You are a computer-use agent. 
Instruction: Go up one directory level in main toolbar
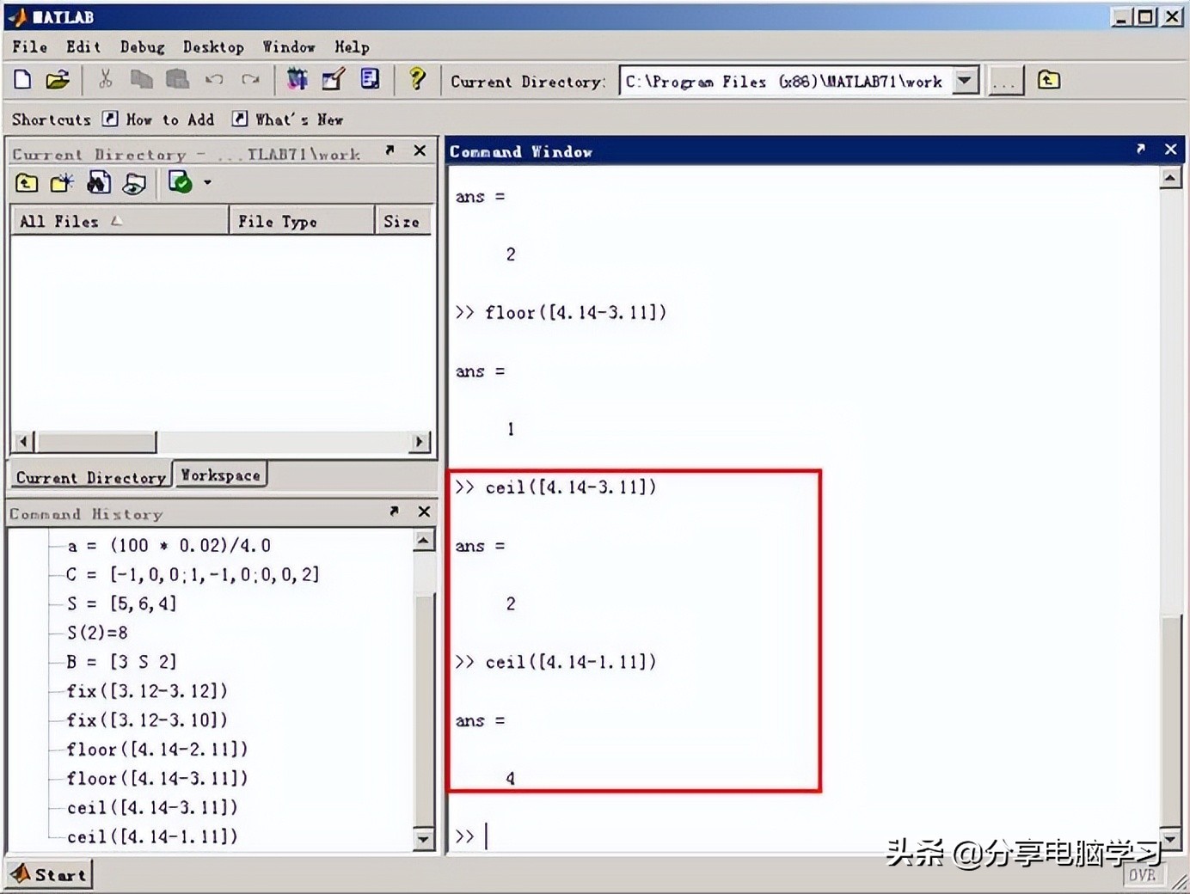point(1048,81)
